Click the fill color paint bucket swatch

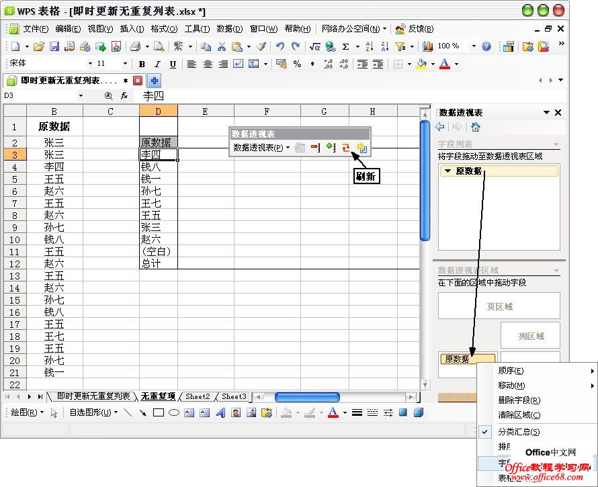[x=421, y=64]
